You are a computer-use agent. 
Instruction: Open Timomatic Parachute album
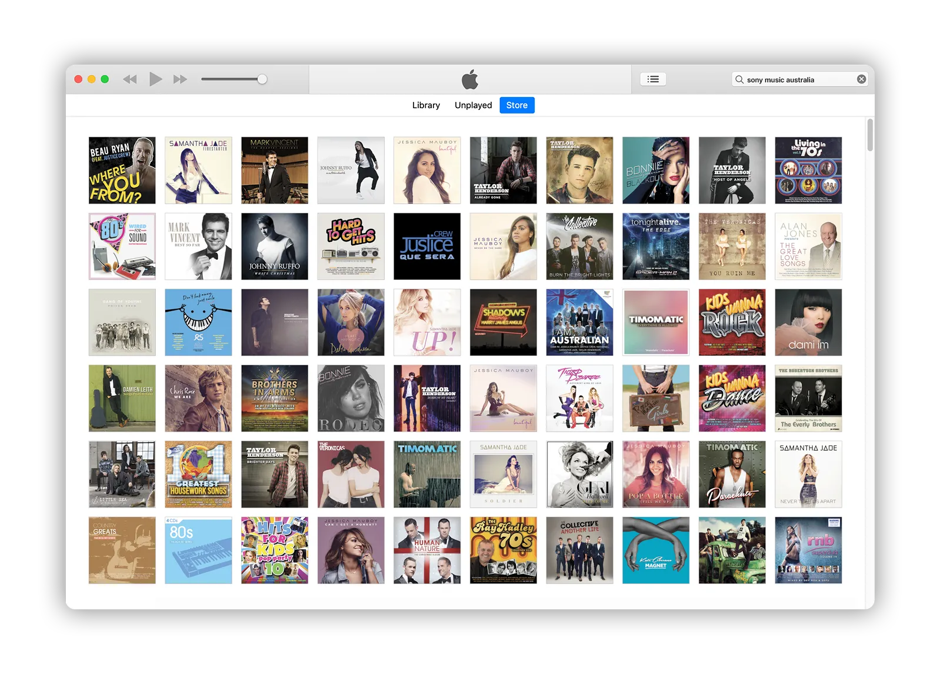pyautogui.click(x=732, y=474)
